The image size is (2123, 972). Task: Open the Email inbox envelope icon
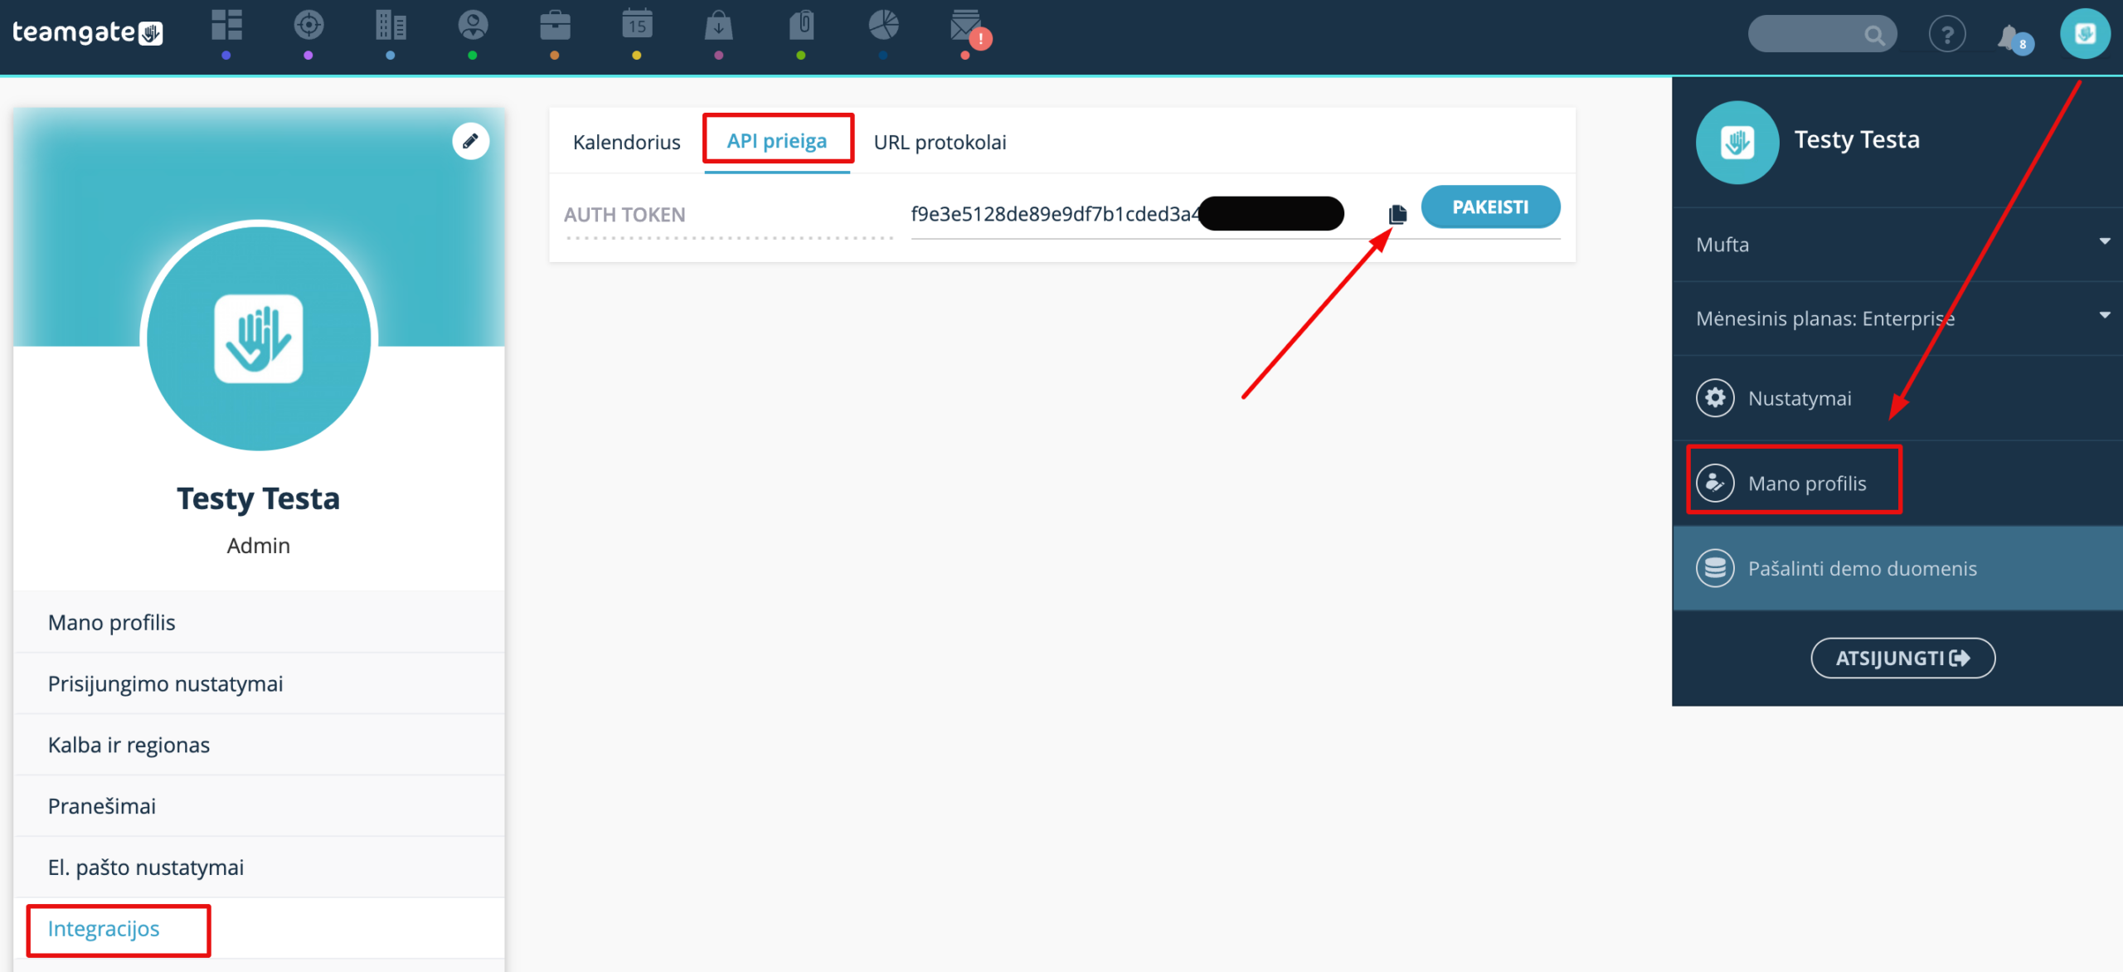click(x=967, y=27)
